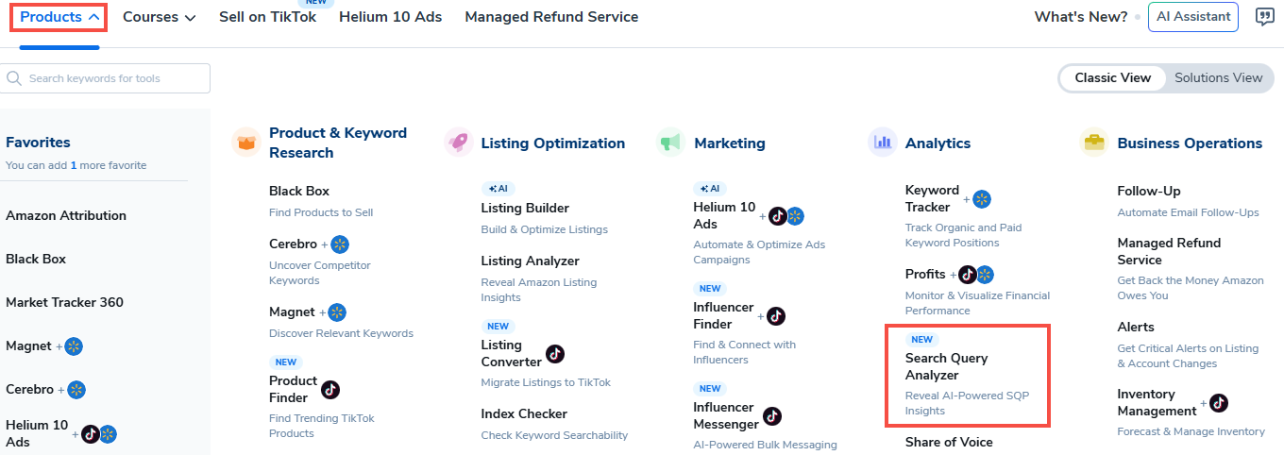
Task: Click the Product & Keyword Research box icon
Action: (245, 143)
